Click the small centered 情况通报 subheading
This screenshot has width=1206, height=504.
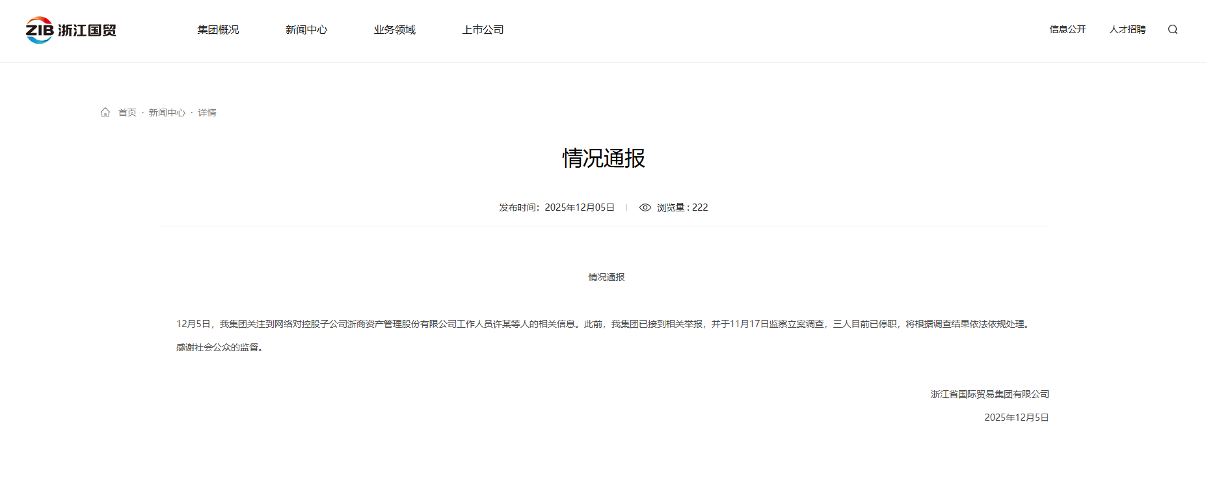coord(606,277)
